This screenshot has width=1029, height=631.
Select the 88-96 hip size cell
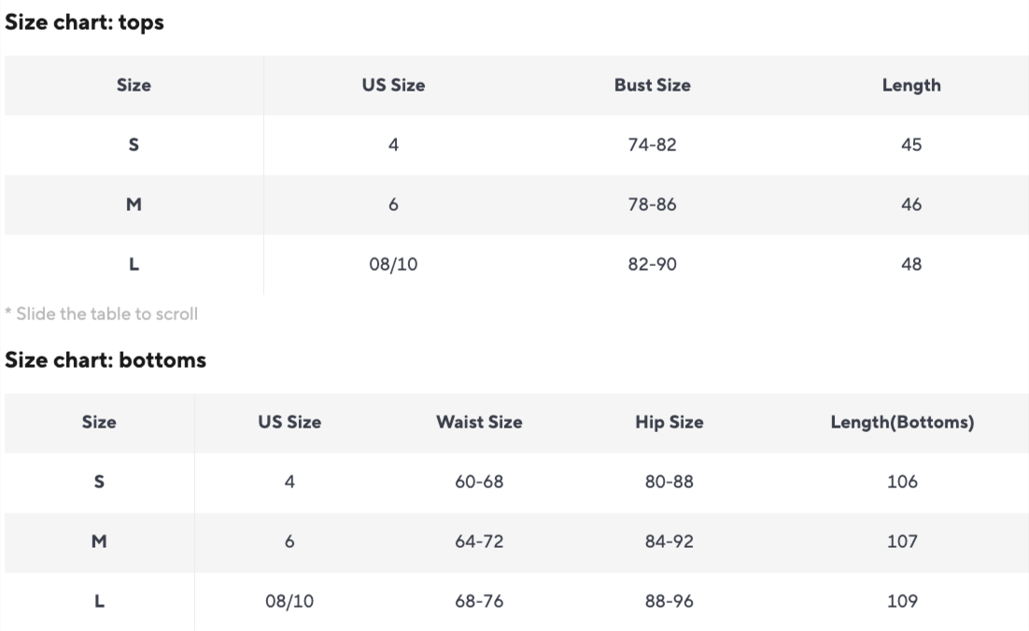click(669, 601)
